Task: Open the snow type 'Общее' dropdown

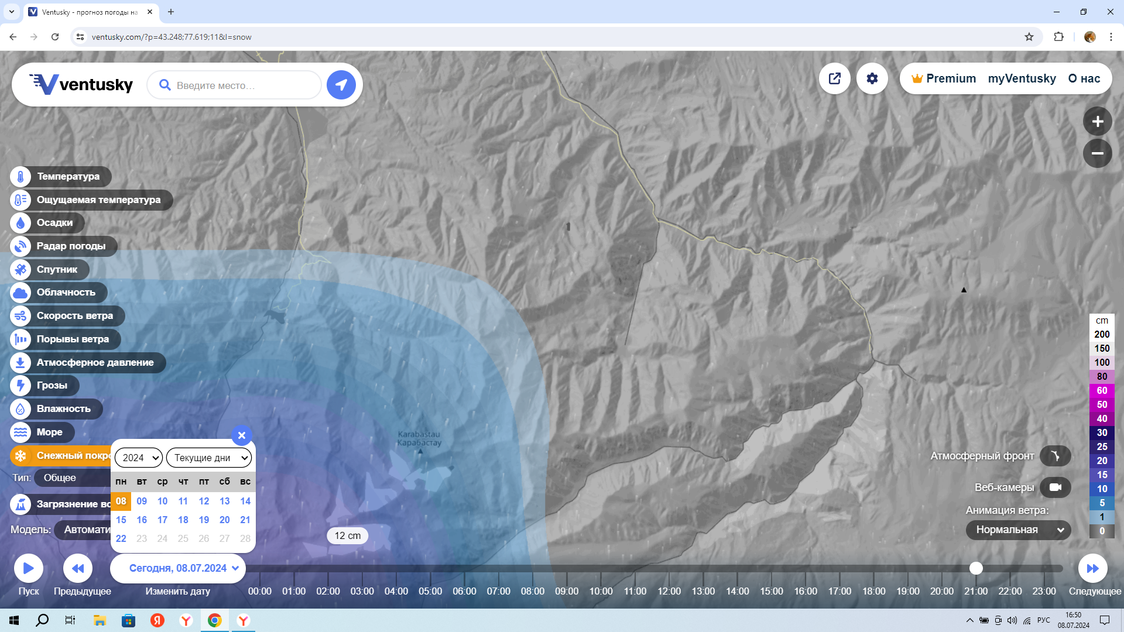Action: pos(73,478)
